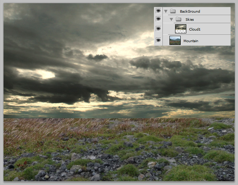Select the Mountain layer name

click(191, 41)
